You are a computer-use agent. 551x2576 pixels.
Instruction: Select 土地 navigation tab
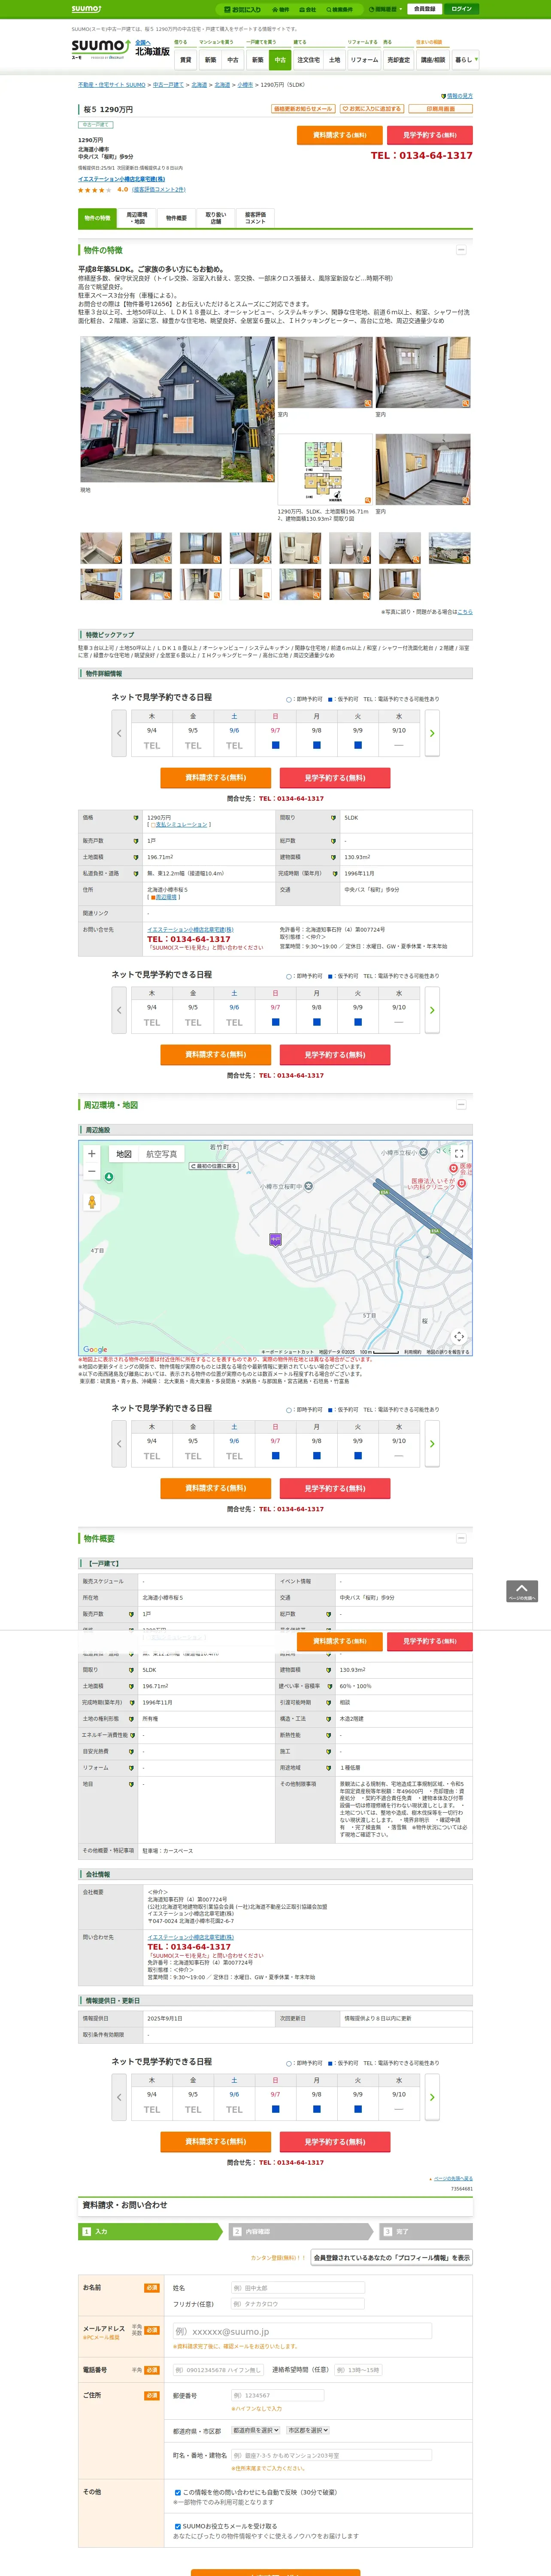[x=334, y=60]
